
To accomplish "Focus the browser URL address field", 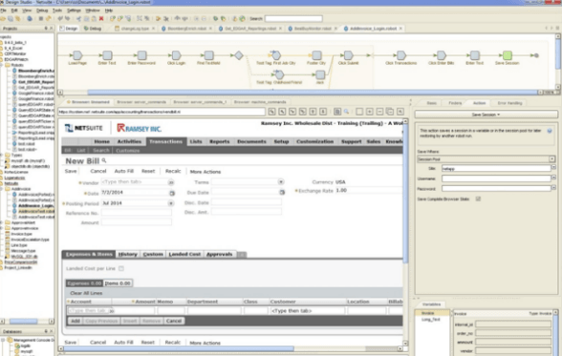I will 162,112.
